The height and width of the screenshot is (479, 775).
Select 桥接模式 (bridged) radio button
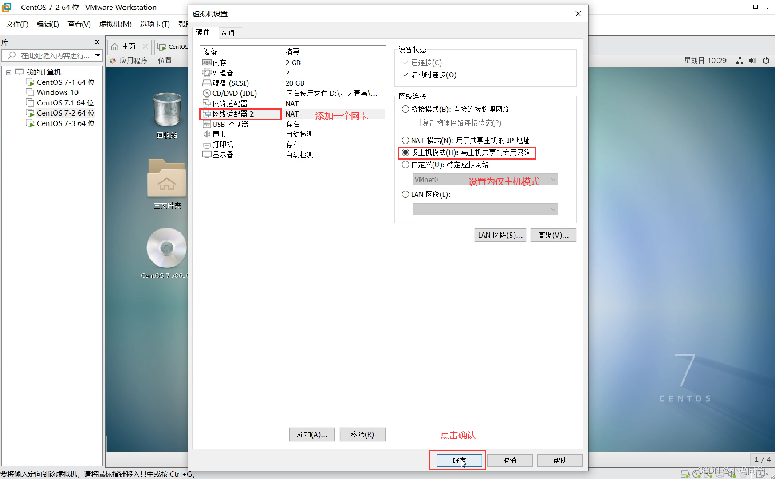tap(405, 109)
